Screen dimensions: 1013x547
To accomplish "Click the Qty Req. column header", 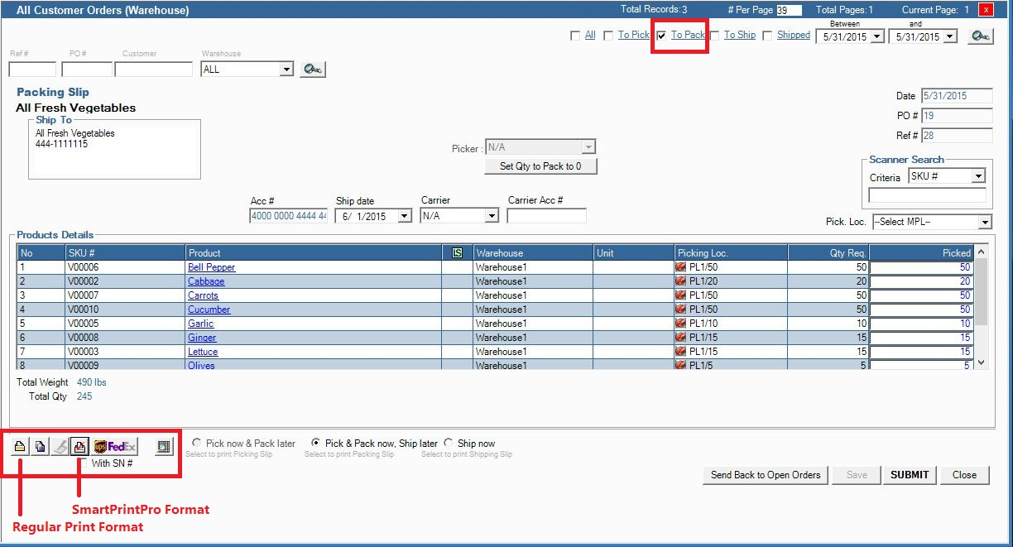I will click(827, 252).
